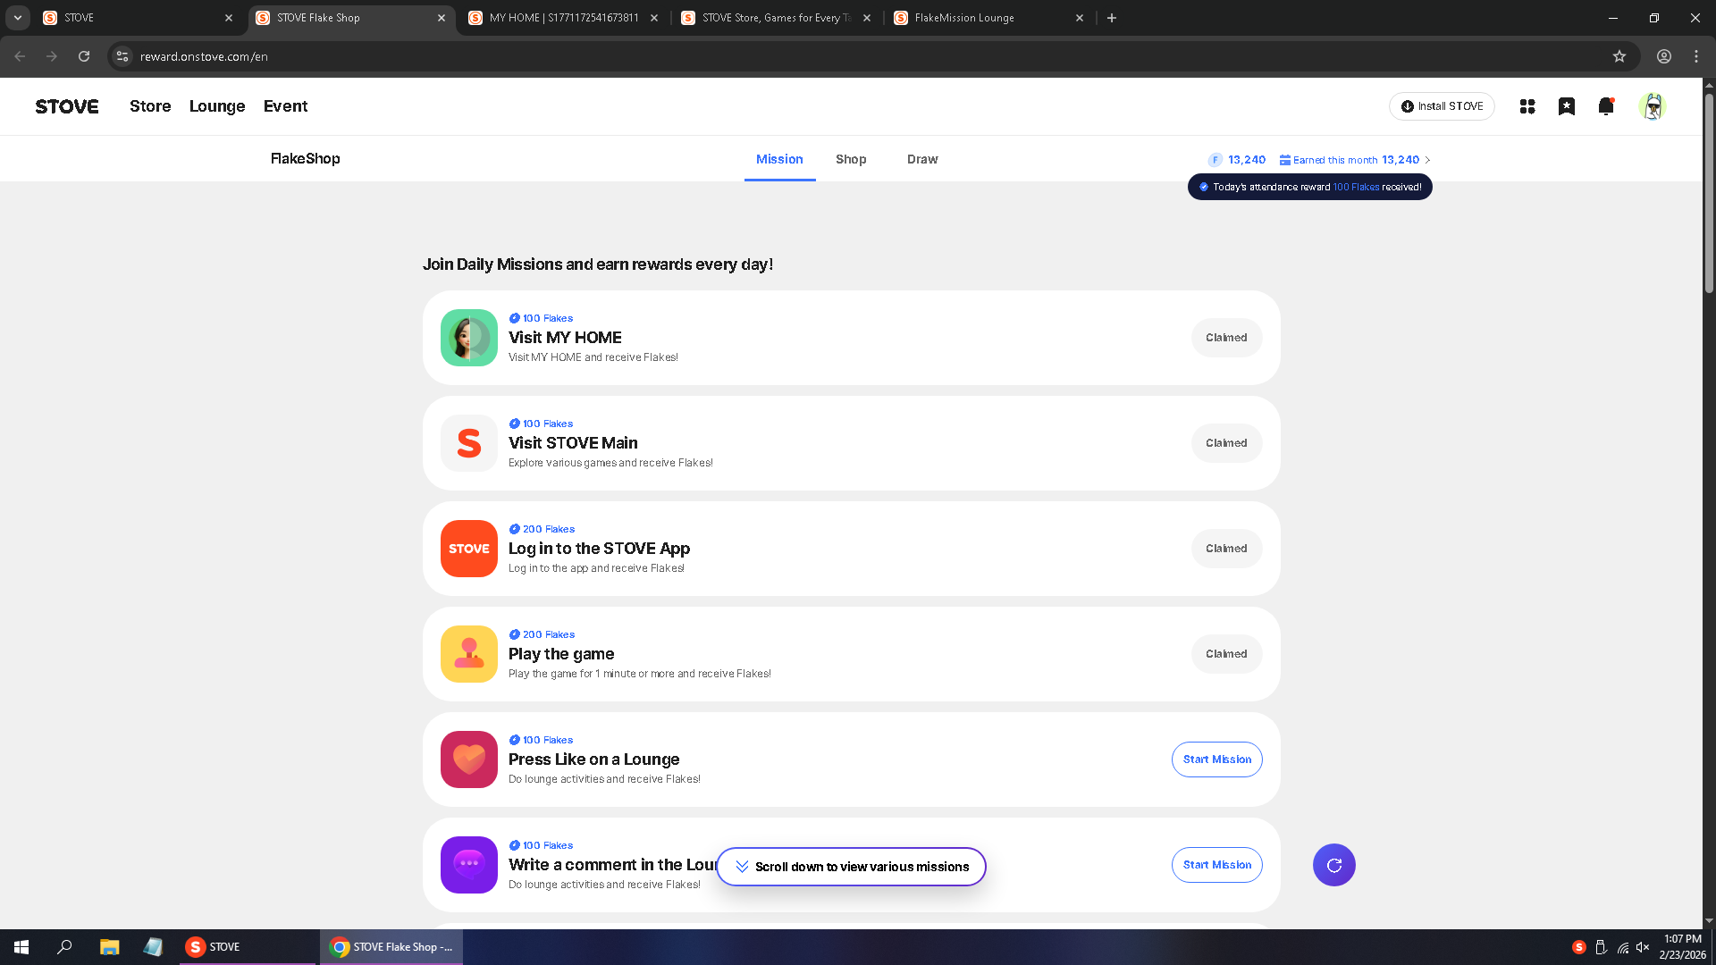Open Chrome's three-dot menu
1716x965 pixels.
click(x=1696, y=56)
